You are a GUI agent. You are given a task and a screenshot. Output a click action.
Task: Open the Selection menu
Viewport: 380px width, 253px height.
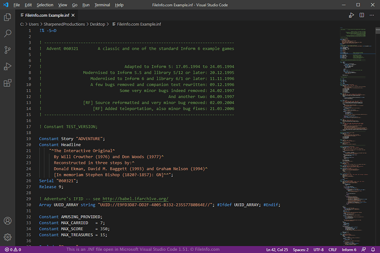click(x=45, y=5)
